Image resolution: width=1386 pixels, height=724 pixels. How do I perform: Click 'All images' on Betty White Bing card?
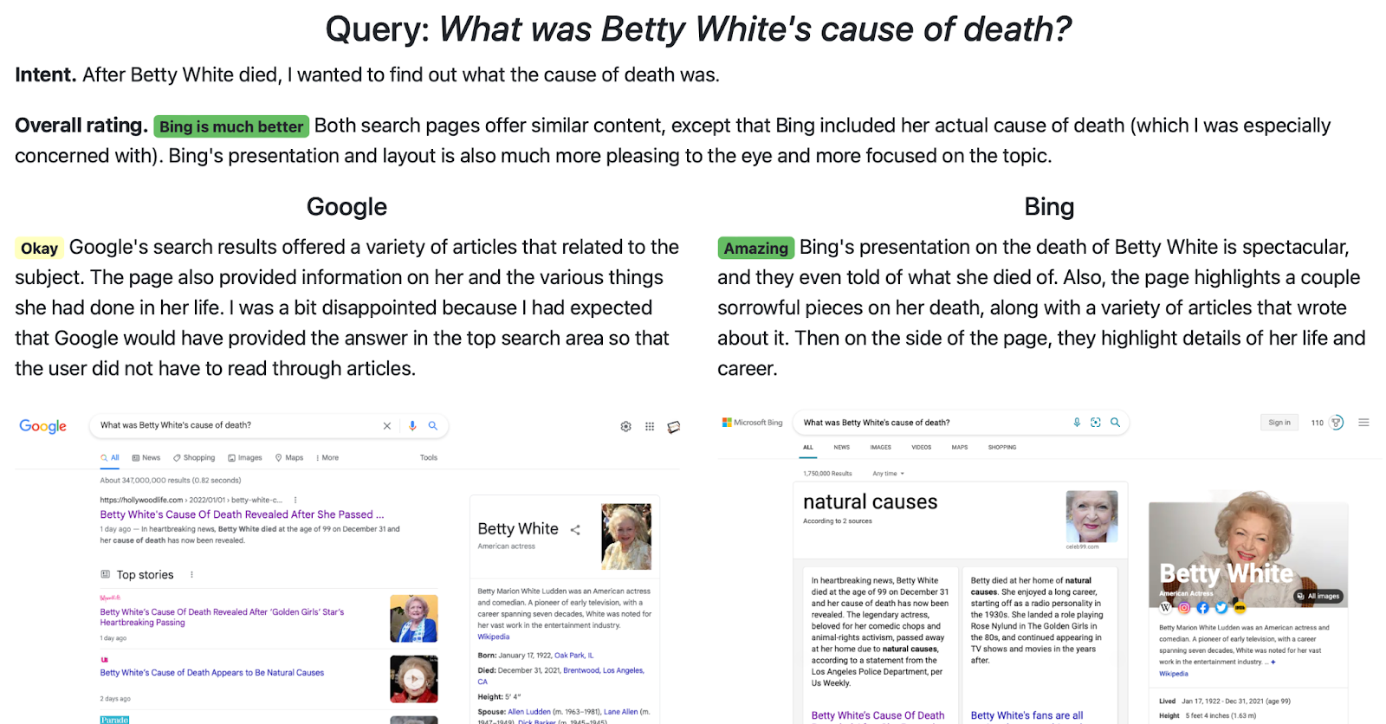1318,596
